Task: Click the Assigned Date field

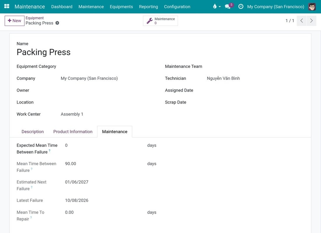Action: 255,90
